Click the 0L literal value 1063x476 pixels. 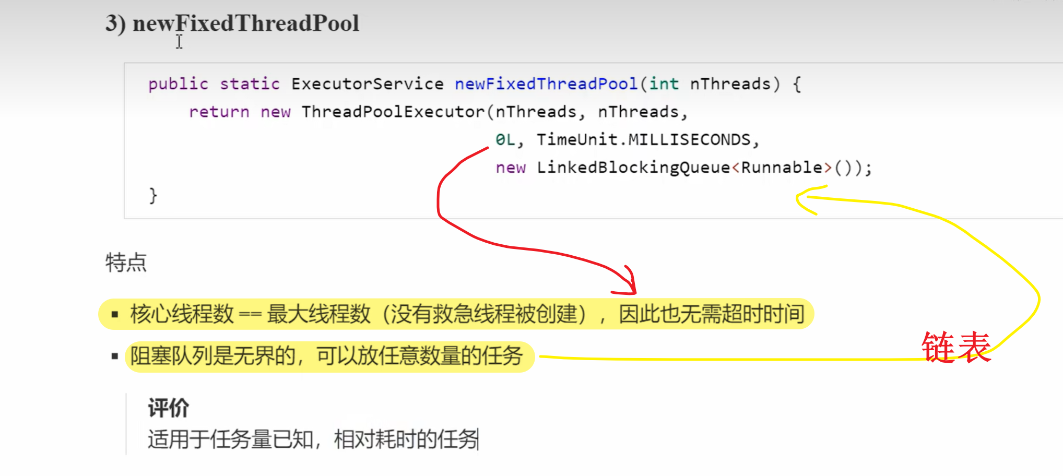coord(505,140)
